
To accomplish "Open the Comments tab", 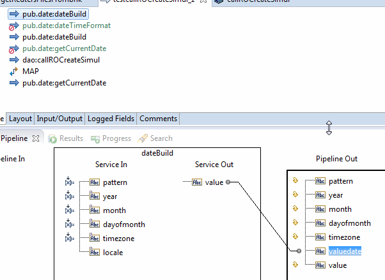I will pos(158,119).
